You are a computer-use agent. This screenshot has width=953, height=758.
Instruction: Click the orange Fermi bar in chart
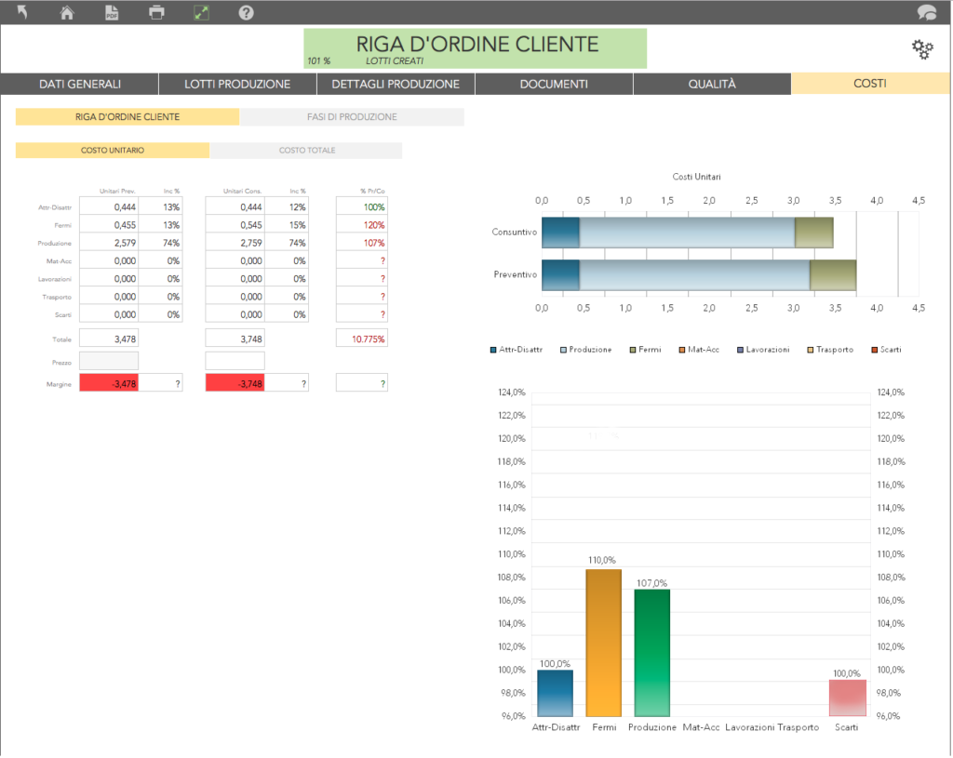click(x=603, y=642)
